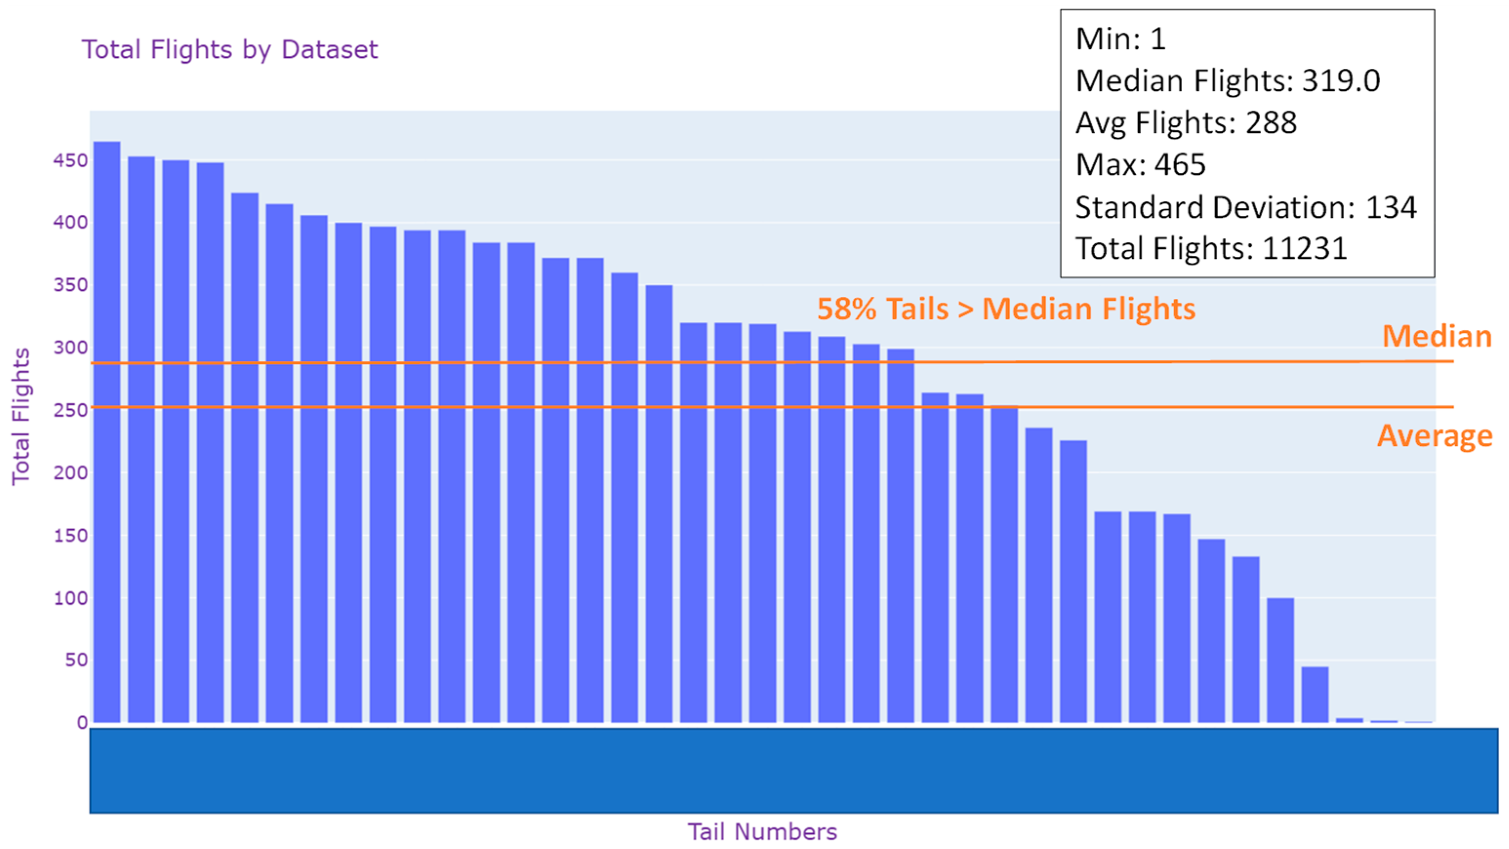Viewport: 1509px width, 849px height.
Task: Click the "Total Flights: 11231" text
Action: 1211,248
